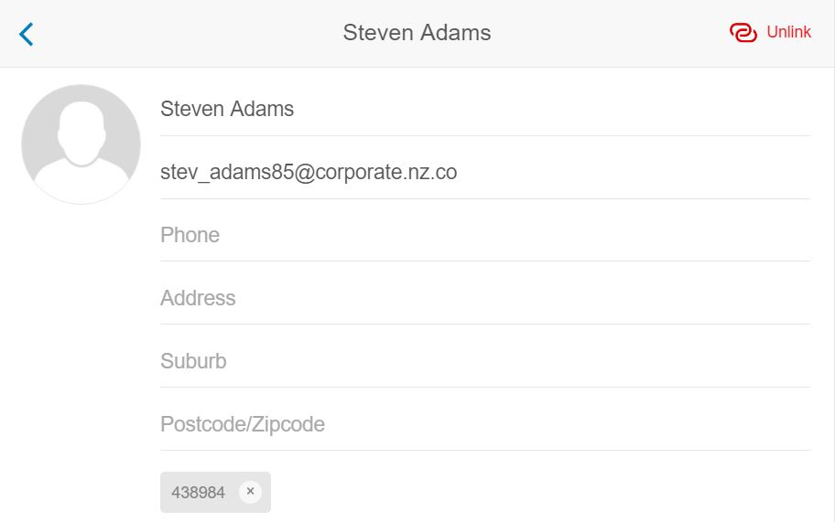The width and height of the screenshot is (835, 522).
Task: Focus the Suburb input field
Action: click(x=485, y=361)
